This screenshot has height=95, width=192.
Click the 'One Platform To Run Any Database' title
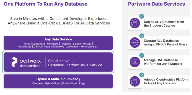click(46, 4)
